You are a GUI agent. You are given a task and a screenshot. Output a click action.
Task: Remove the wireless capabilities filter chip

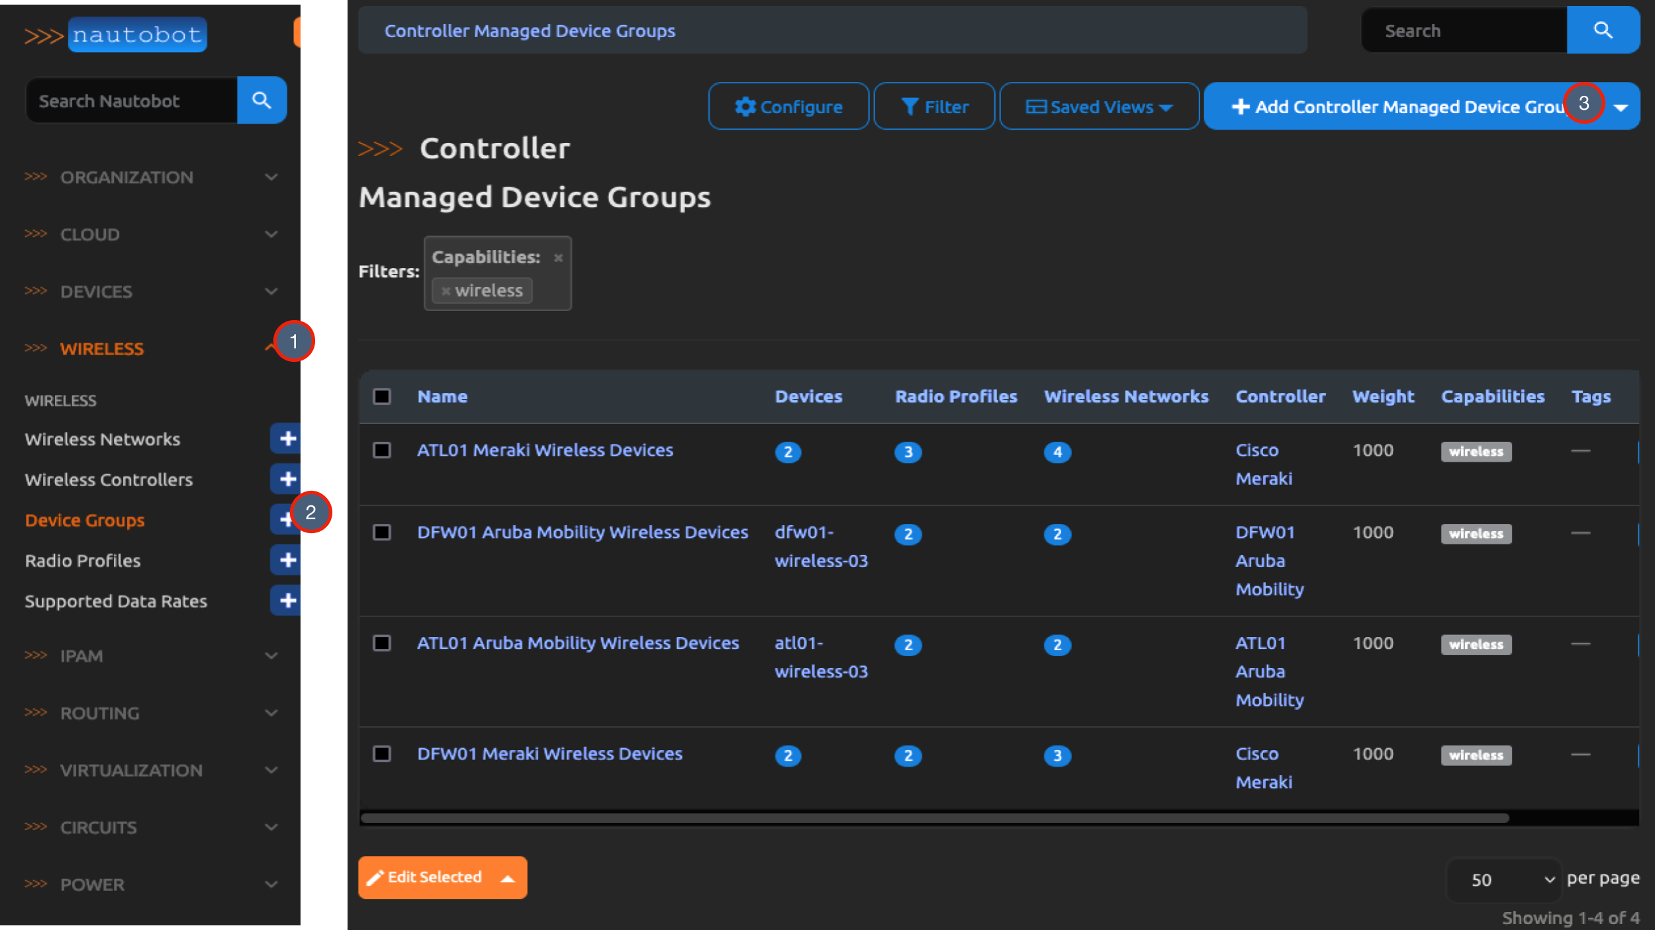coord(446,290)
